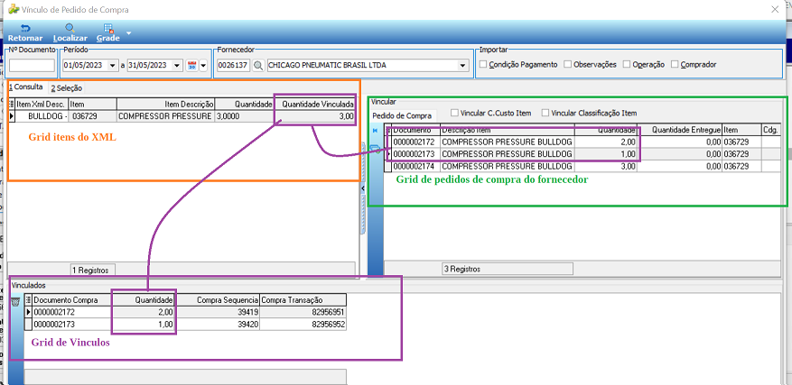Sort by Quantidade Vinculada column header
The image size is (792, 385).
pos(314,104)
